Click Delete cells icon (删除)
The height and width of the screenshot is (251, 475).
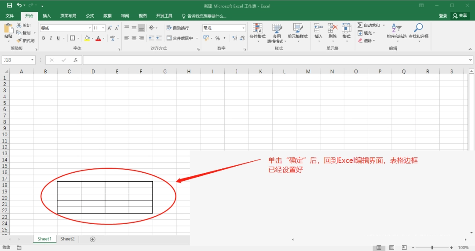click(332, 32)
